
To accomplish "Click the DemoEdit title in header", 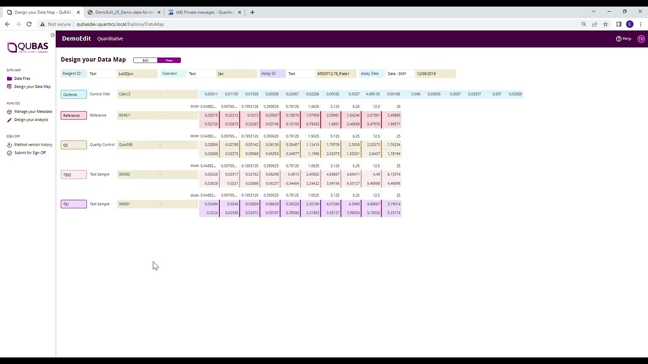I will 76,38.
